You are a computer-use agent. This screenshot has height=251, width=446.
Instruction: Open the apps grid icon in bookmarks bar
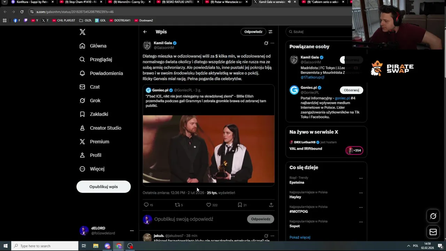click(5, 21)
